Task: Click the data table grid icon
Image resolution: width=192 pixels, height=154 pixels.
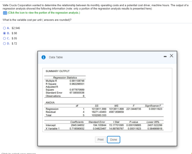Action: tap(5, 13)
